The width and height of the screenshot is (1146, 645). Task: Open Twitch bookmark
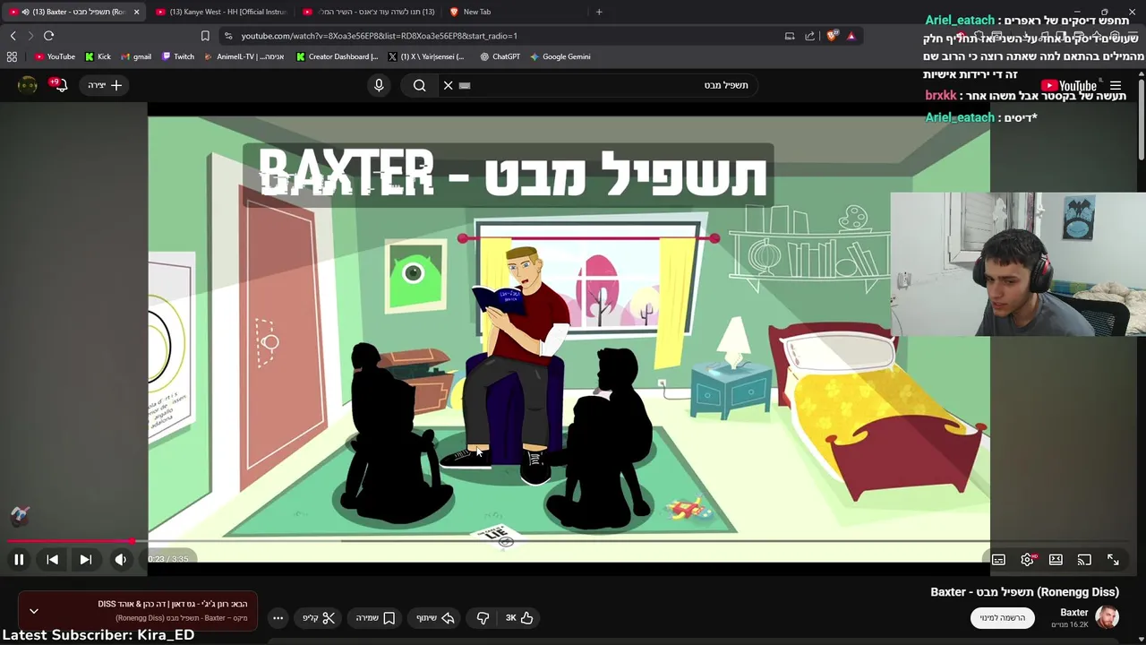[177, 56]
